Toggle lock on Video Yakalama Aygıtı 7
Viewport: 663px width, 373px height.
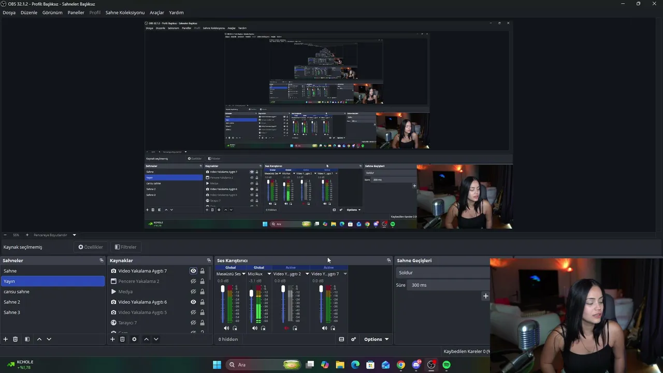point(202,271)
